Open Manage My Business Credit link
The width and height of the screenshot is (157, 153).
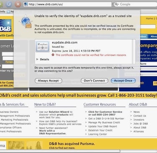104,122
